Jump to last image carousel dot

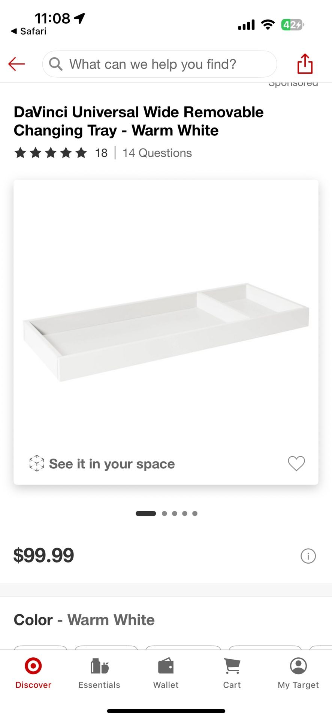195,513
